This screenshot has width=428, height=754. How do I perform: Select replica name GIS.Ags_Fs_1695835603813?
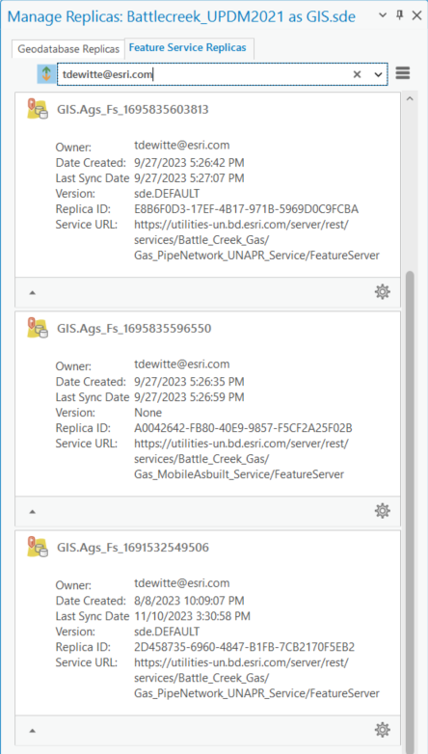pos(133,110)
